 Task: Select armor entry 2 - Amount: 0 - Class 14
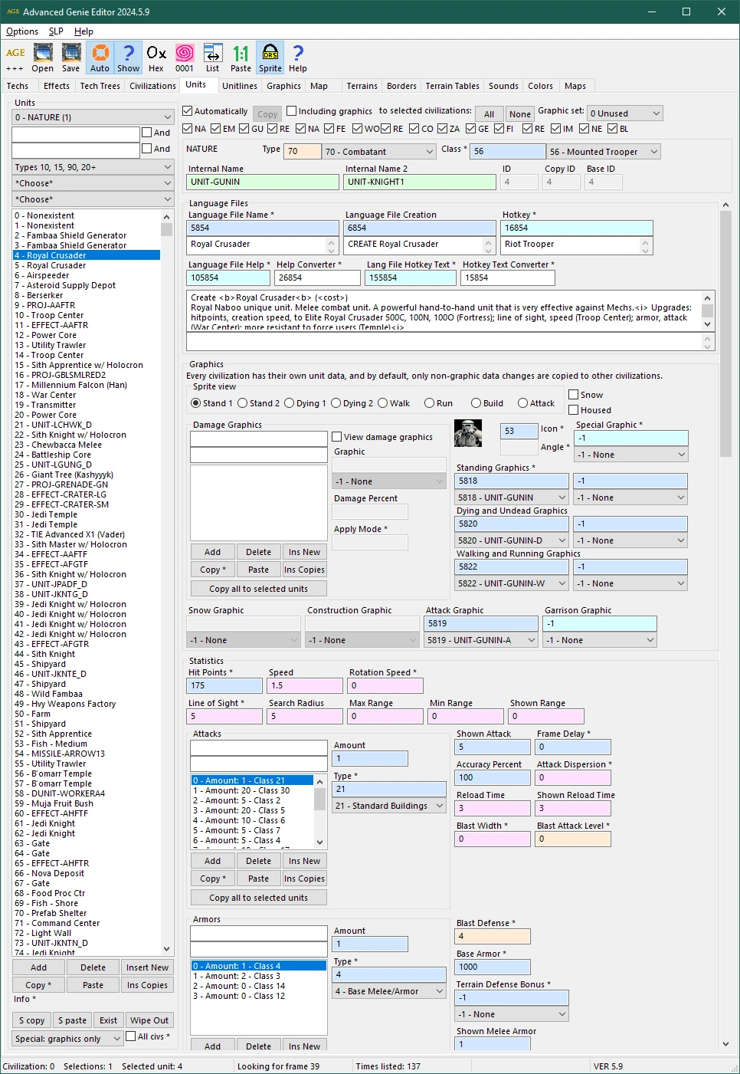[x=259, y=986]
